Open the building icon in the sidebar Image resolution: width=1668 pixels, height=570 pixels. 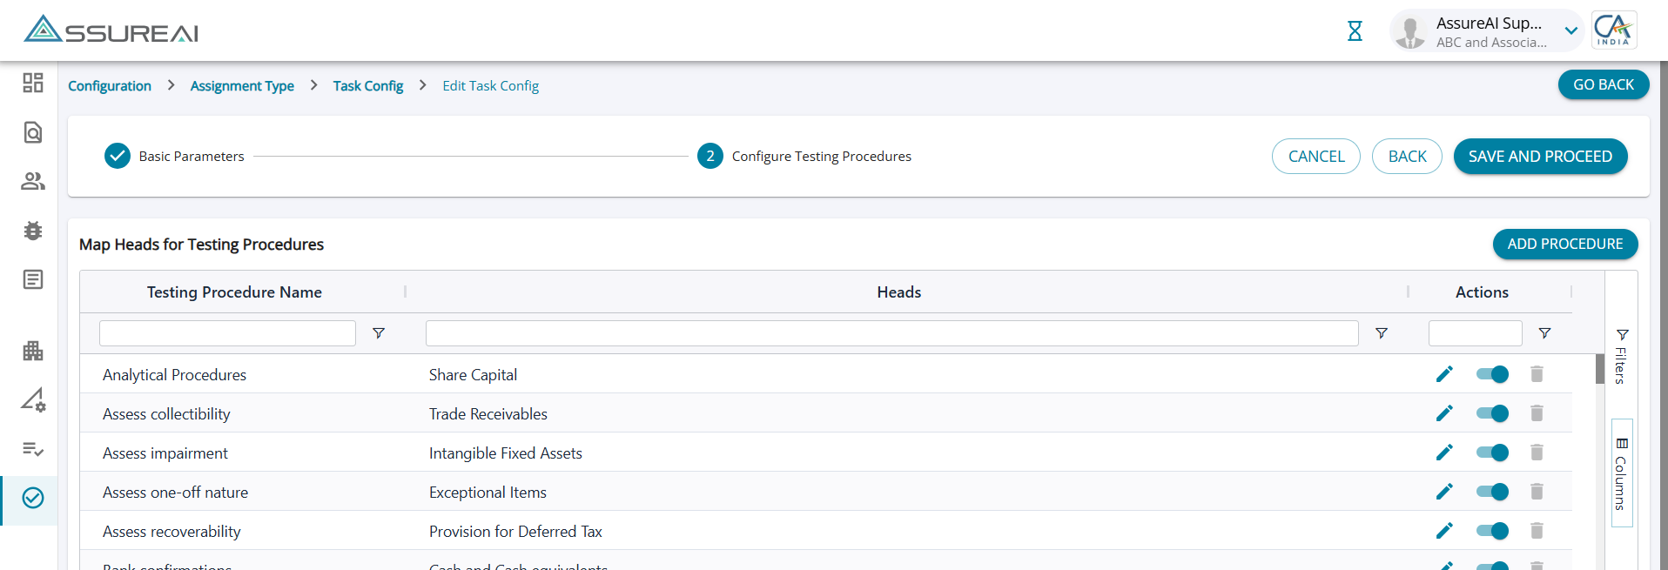pos(33,351)
